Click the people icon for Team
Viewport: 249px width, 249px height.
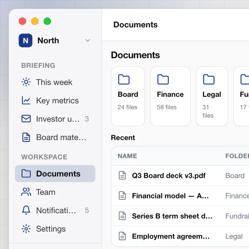pyautogui.click(x=26, y=192)
